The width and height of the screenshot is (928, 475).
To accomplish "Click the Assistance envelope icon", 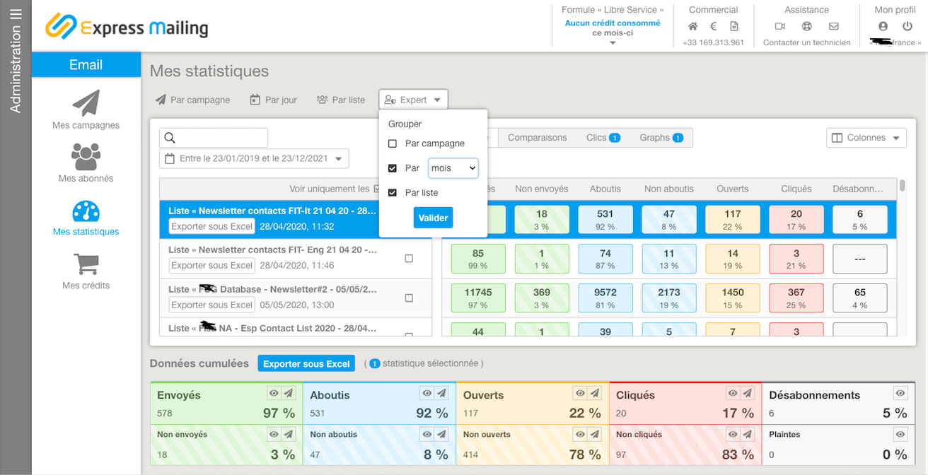I will (x=834, y=26).
